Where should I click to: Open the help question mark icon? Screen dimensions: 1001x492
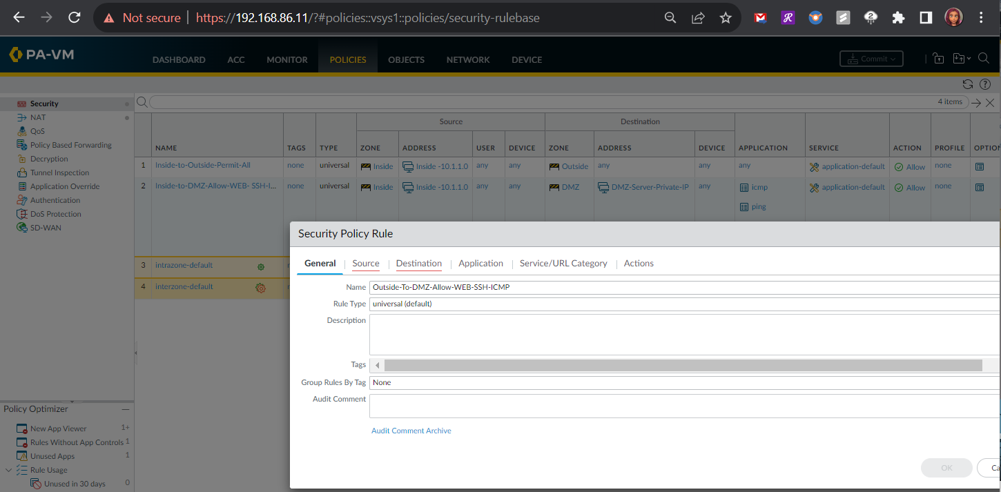[x=985, y=84]
